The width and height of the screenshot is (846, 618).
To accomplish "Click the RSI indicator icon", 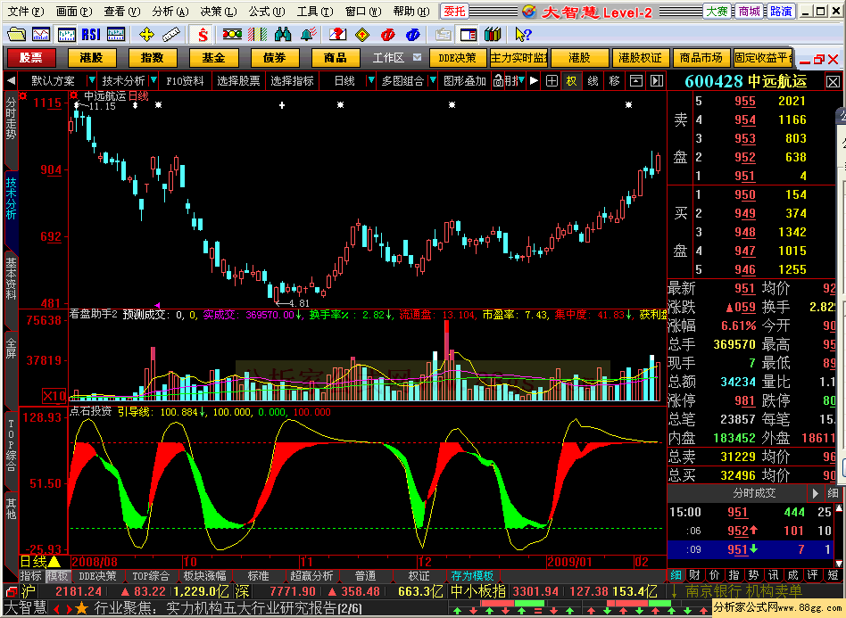I will tap(91, 35).
